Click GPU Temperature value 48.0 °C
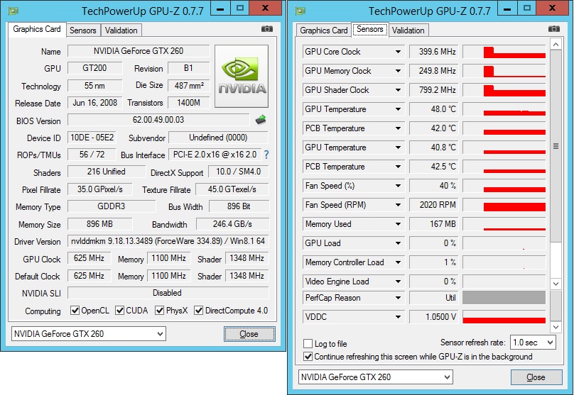 [434, 109]
